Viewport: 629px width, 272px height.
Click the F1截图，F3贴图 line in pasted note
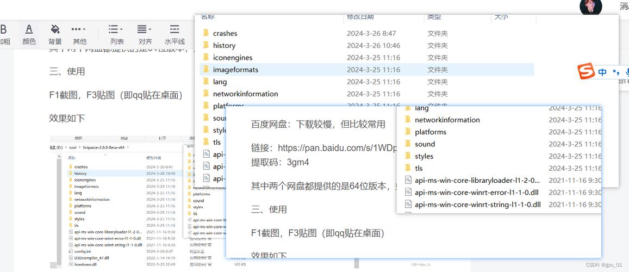[317, 233]
